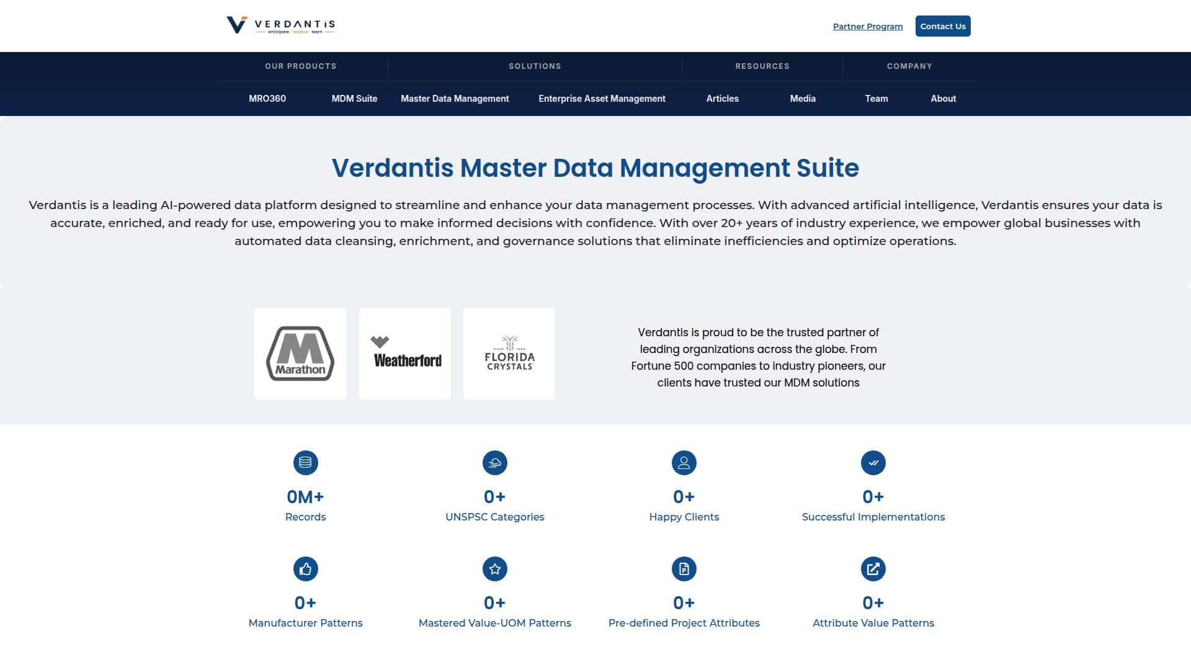Viewport: 1191px width, 670px height.
Task: Click the Verdantis logo in the header
Action: click(x=281, y=25)
